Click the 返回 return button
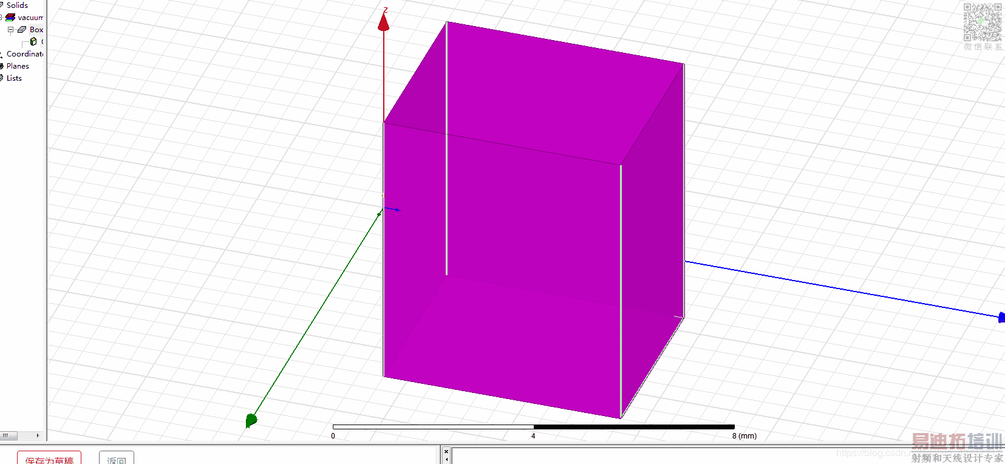This screenshot has width=1005, height=464. 117,458
